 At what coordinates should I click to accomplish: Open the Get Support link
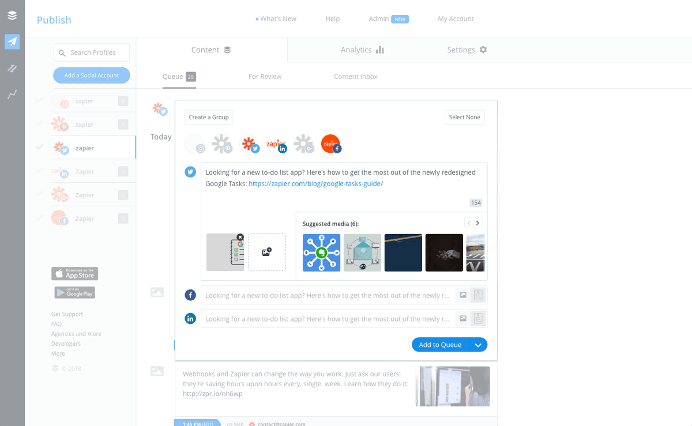coord(67,314)
